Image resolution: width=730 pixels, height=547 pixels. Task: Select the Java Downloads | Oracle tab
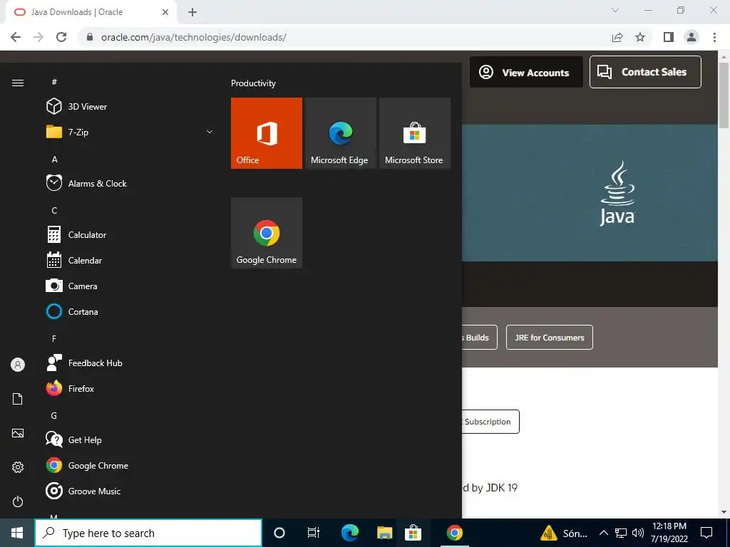tap(91, 12)
